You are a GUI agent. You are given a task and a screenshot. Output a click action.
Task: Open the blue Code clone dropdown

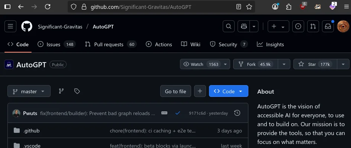coord(229,91)
